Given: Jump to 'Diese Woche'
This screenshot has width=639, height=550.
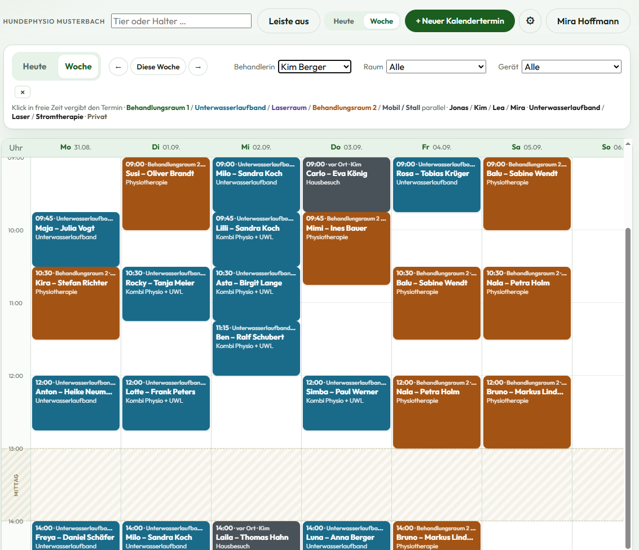Looking at the screenshot, I should [158, 67].
